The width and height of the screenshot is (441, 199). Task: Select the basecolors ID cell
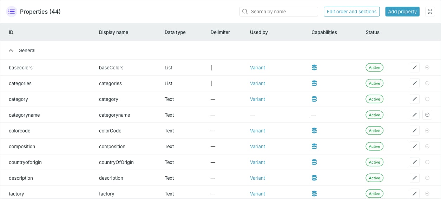(x=21, y=68)
